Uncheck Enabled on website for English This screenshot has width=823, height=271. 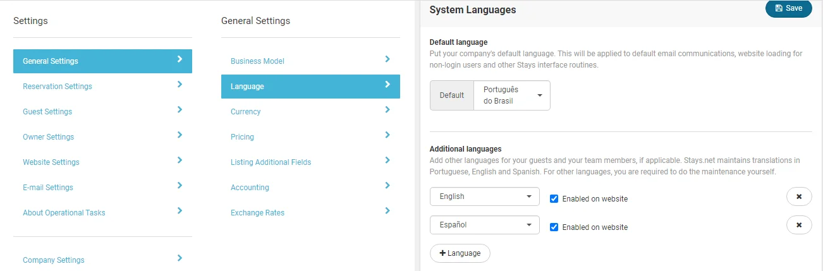pos(554,198)
